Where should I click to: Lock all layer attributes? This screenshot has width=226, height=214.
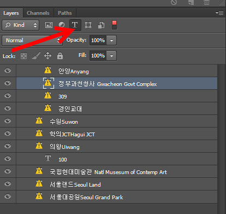tap(60, 56)
